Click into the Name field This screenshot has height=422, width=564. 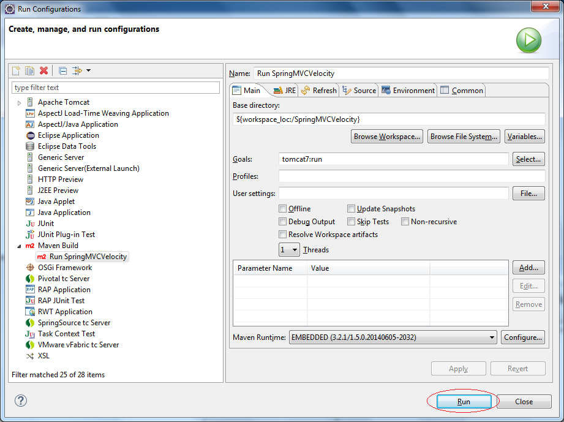coord(401,73)
